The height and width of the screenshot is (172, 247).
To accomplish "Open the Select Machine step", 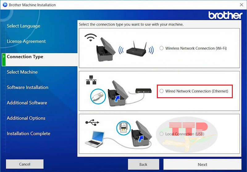I will tap(22, 72).
